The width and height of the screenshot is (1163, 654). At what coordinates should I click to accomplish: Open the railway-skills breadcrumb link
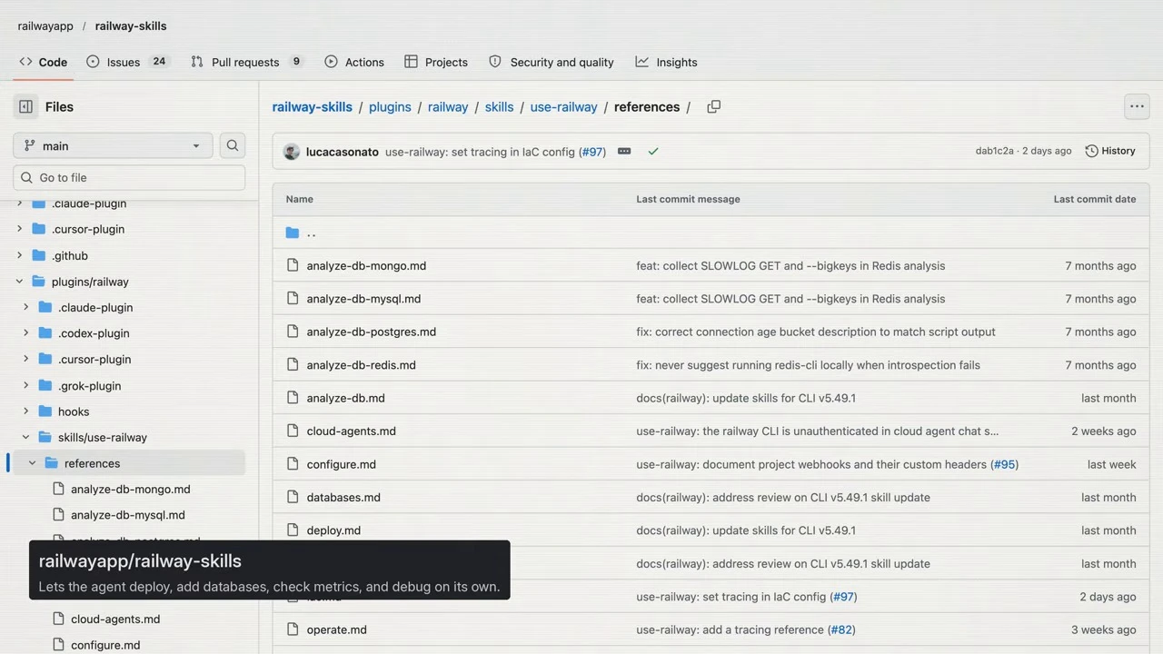coord(313,106)
